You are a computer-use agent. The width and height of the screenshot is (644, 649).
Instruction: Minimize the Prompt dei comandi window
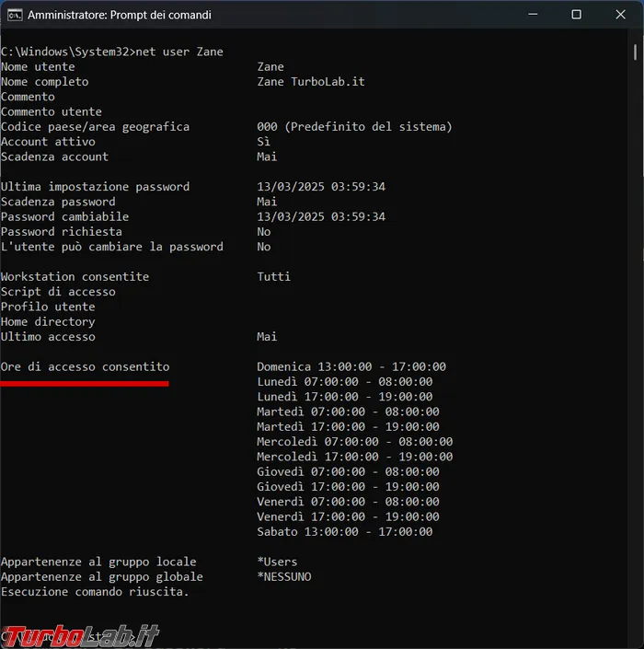pyautogui.click(x=533, y=15)
